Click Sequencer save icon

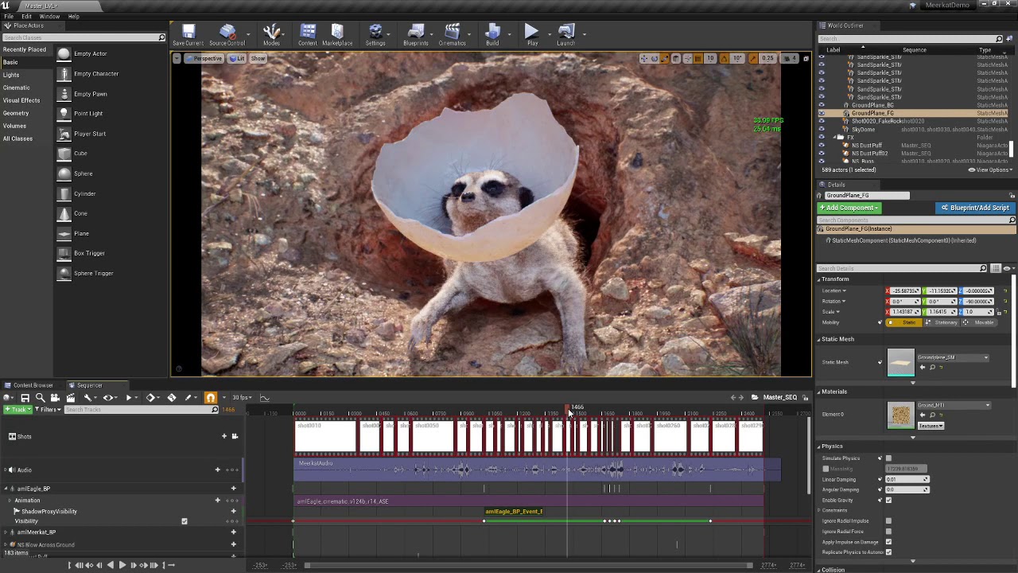(25, 398)
